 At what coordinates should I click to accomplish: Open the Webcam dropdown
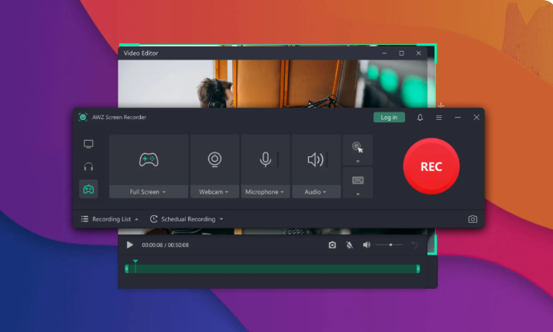click(215, 192)
